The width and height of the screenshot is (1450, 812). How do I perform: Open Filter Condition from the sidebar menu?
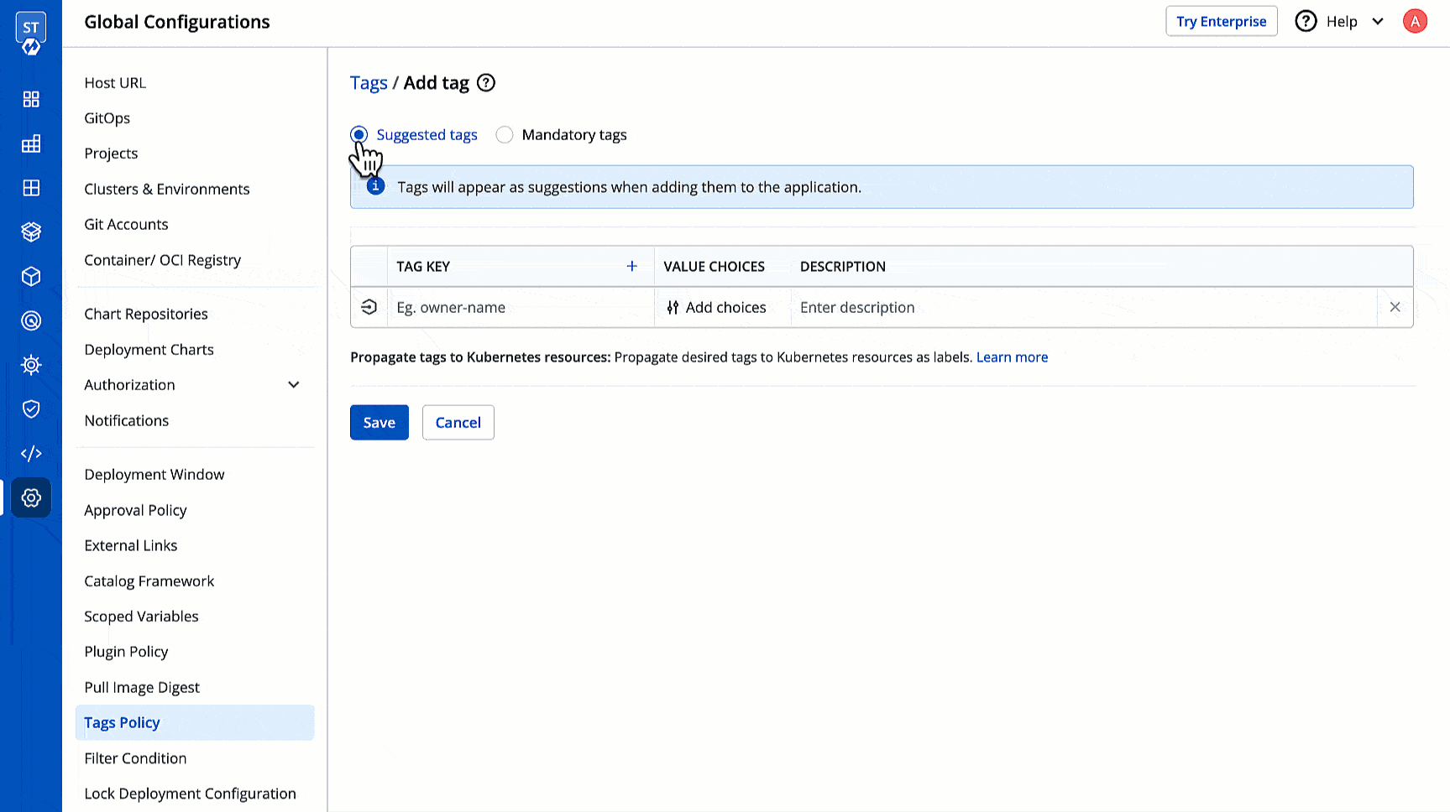click(134, 757)
